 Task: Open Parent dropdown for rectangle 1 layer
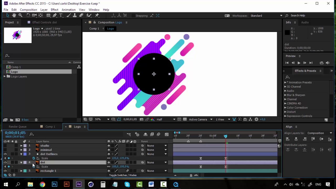[x=157, y=171]
